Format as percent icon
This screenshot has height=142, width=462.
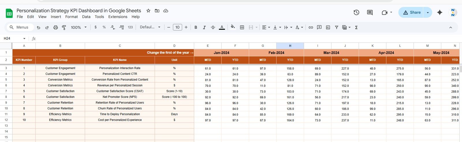coord(104,27)
